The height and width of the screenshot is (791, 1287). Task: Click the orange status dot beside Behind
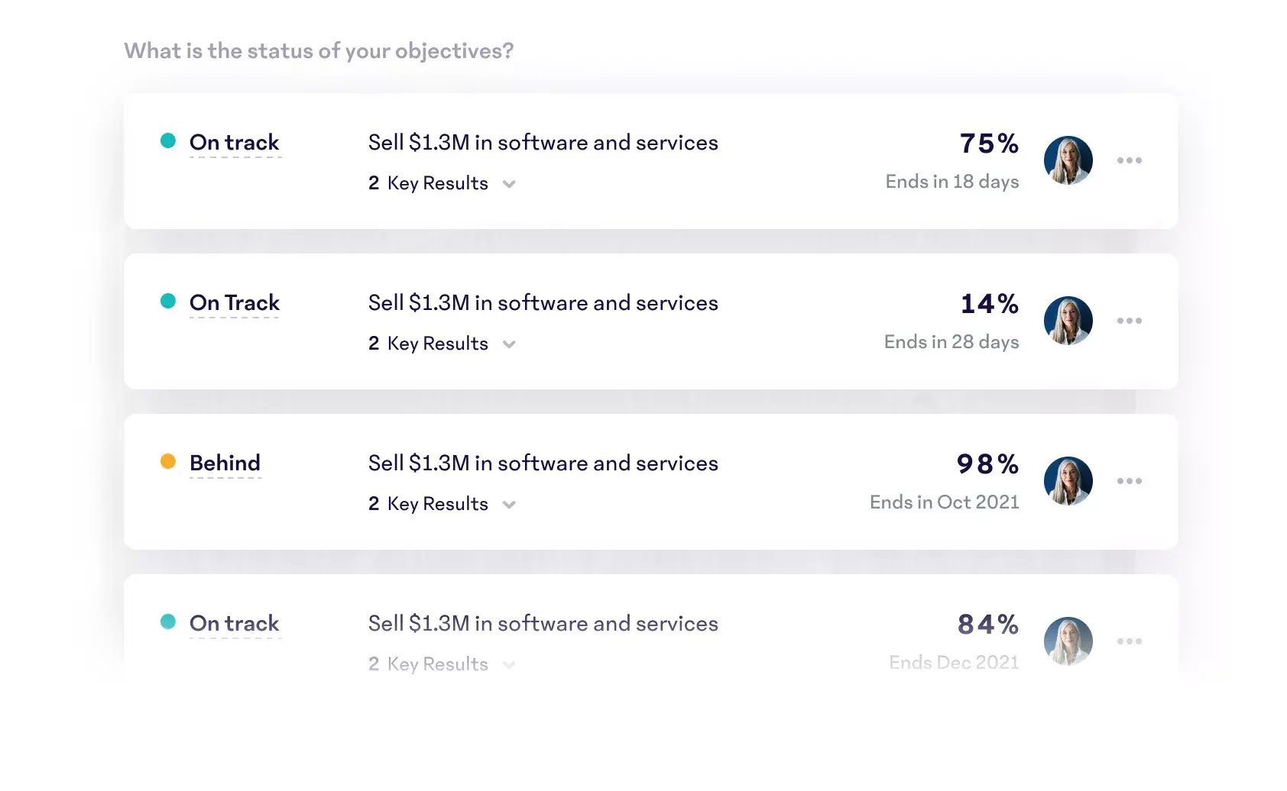[167, 461]
